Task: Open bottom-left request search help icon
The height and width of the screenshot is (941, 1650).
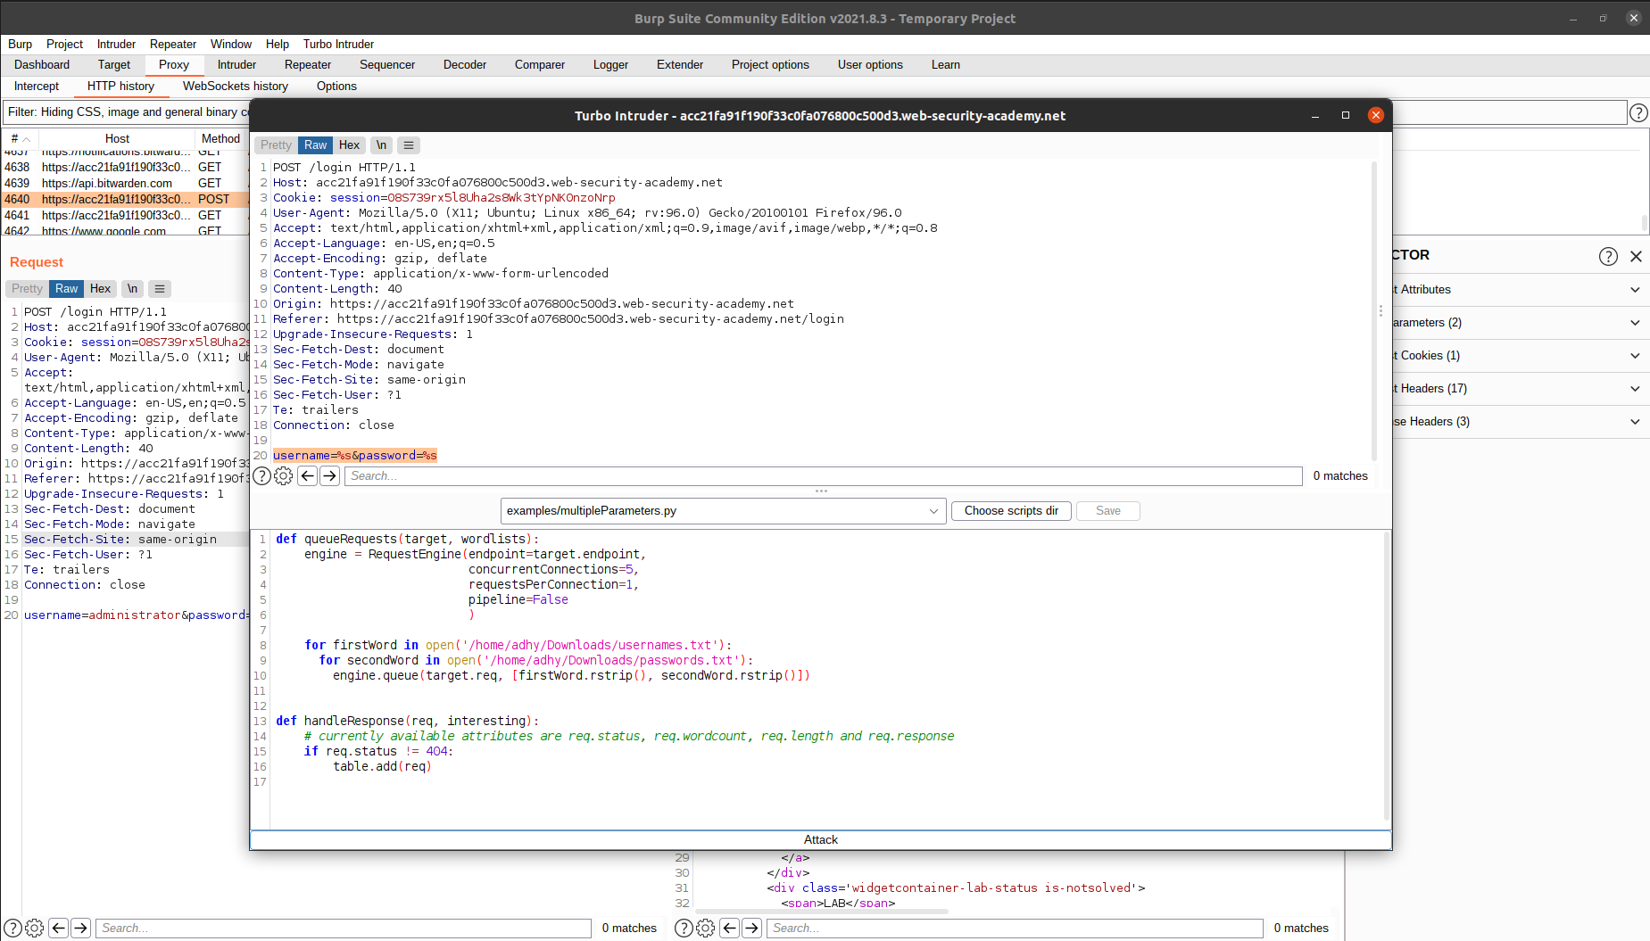Action: tap(13, 929)
